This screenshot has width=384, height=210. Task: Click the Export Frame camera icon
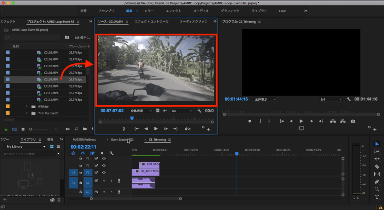coord(352,121)
